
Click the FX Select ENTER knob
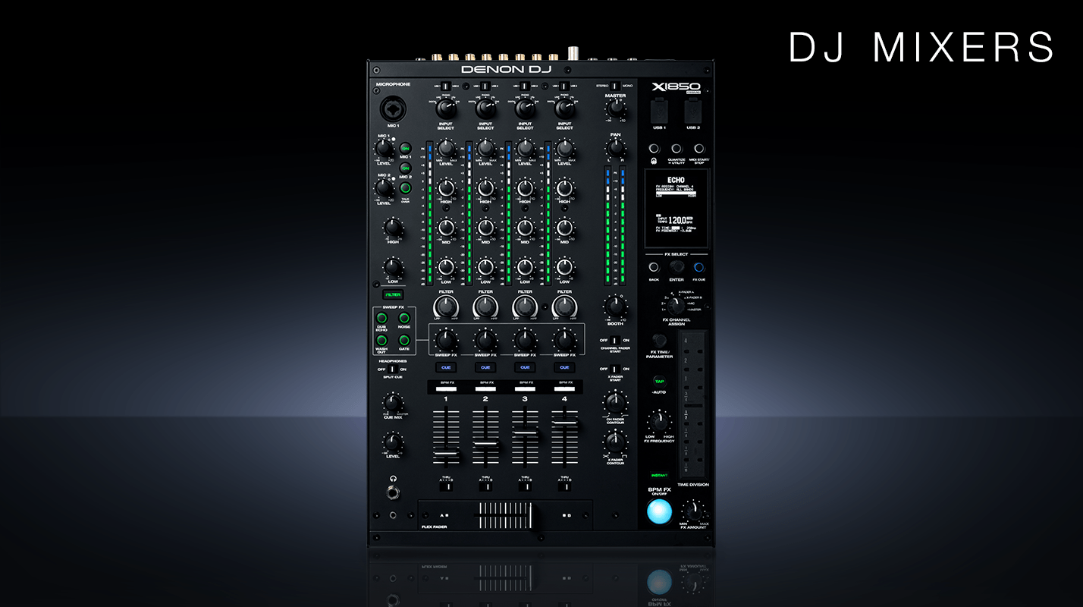tap(676, 267)
